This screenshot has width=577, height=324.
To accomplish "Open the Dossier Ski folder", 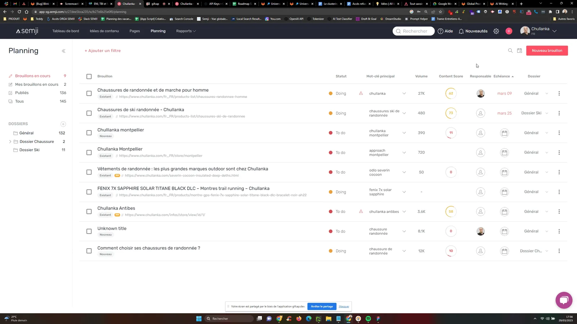I will (x=30, y=150).
